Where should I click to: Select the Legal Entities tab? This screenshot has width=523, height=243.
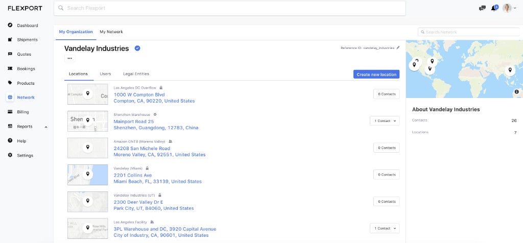[136, 74]
